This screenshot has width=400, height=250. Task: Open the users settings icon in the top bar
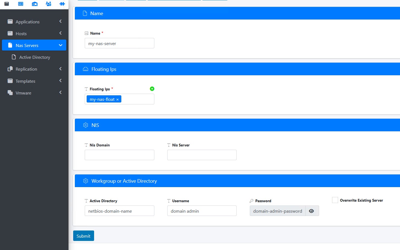[x=48, y=4]
